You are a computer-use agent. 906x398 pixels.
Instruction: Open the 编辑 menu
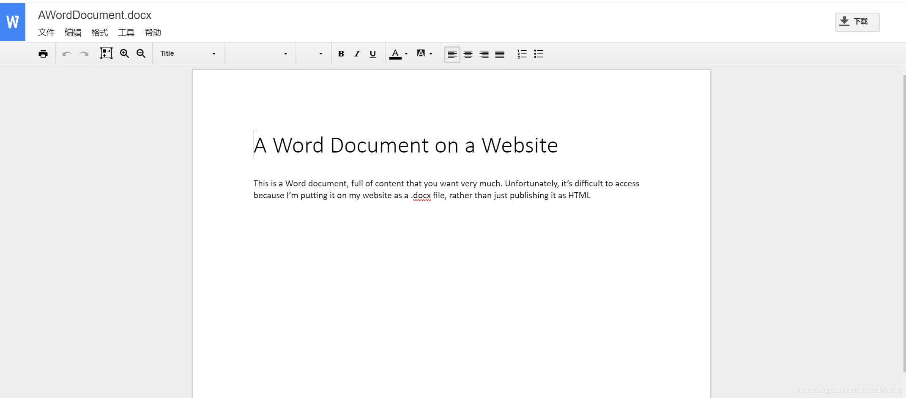pos(73,33)
